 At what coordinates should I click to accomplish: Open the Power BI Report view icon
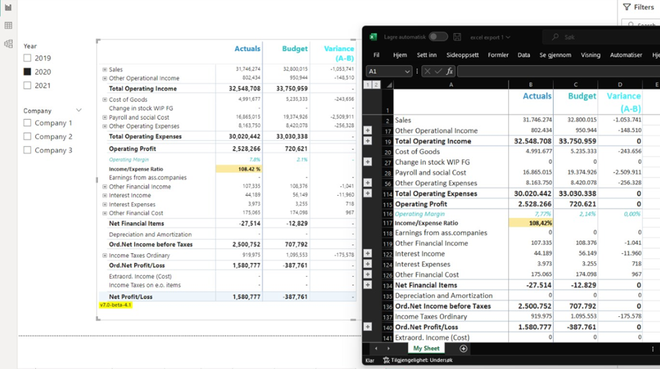[x=8, y=7]
